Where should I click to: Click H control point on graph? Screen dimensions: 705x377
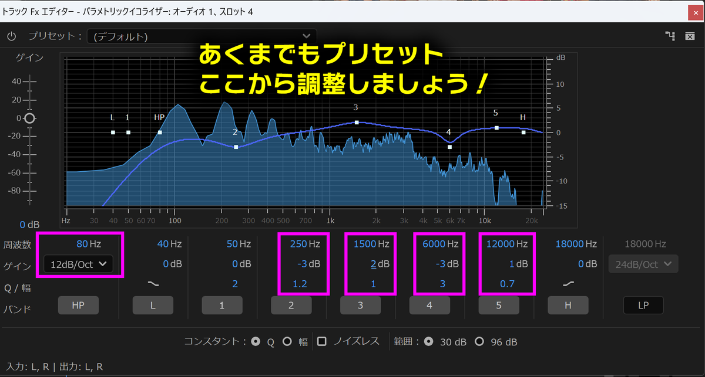click(523, 133)
